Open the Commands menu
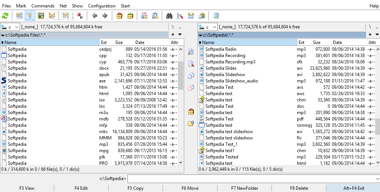380x192 pixels. point(43,6)
